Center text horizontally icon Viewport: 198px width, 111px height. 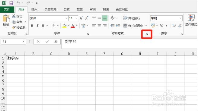99,26
